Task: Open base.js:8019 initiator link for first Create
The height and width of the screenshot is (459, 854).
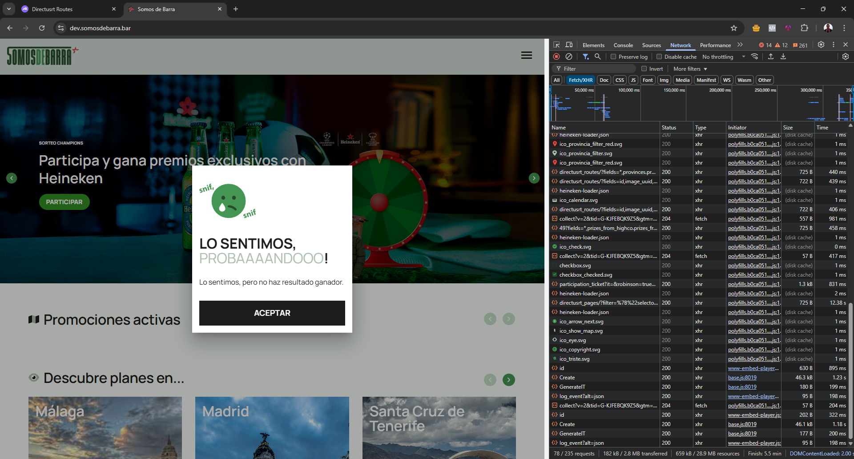Action: click(742, 378)
